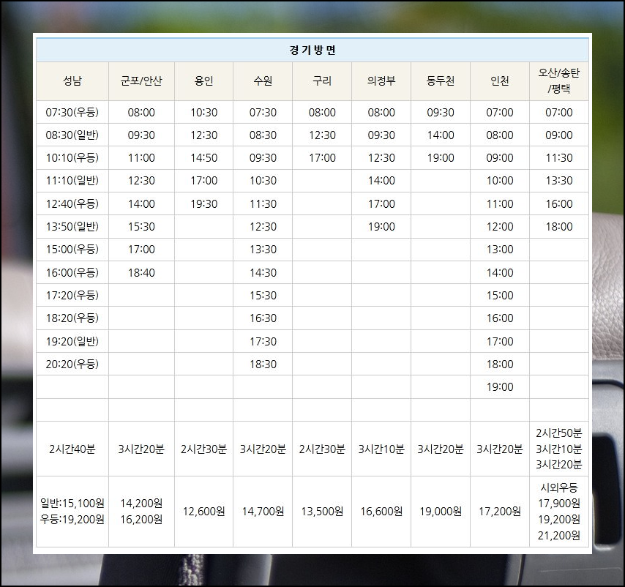Click the '수원' column header
Viewport: 625px width, 587px height.
click(263, 81)
